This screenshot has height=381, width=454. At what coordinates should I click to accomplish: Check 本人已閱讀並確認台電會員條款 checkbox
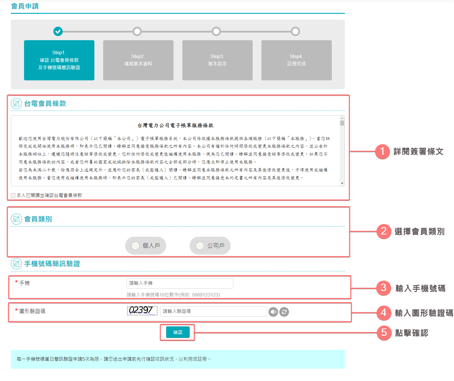click(13, 195)
